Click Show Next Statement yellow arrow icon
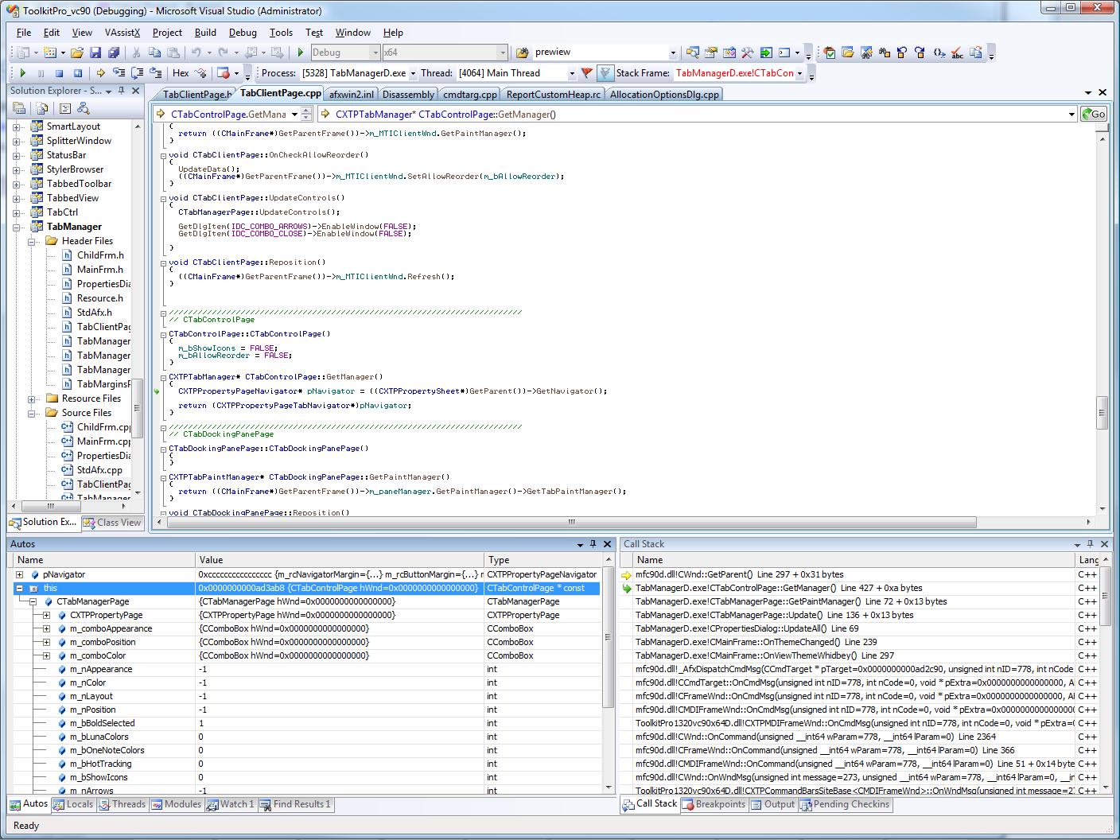Screen dimensions: 1120x840 point(101,73)
